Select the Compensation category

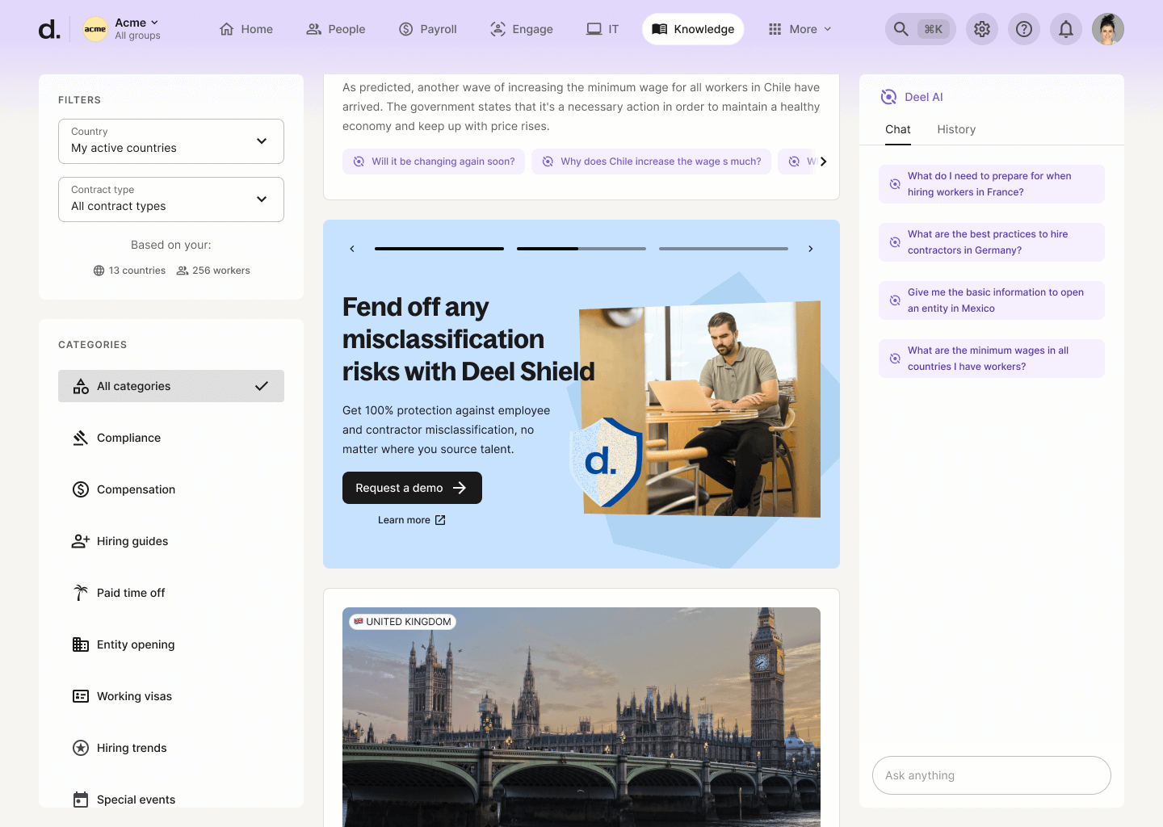click(136, 489)
